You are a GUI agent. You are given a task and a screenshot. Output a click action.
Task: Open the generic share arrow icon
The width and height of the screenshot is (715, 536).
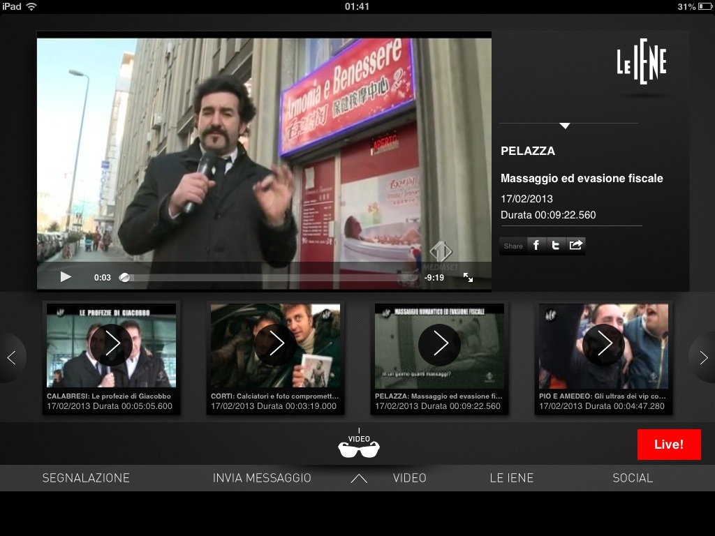pos(576,245)
